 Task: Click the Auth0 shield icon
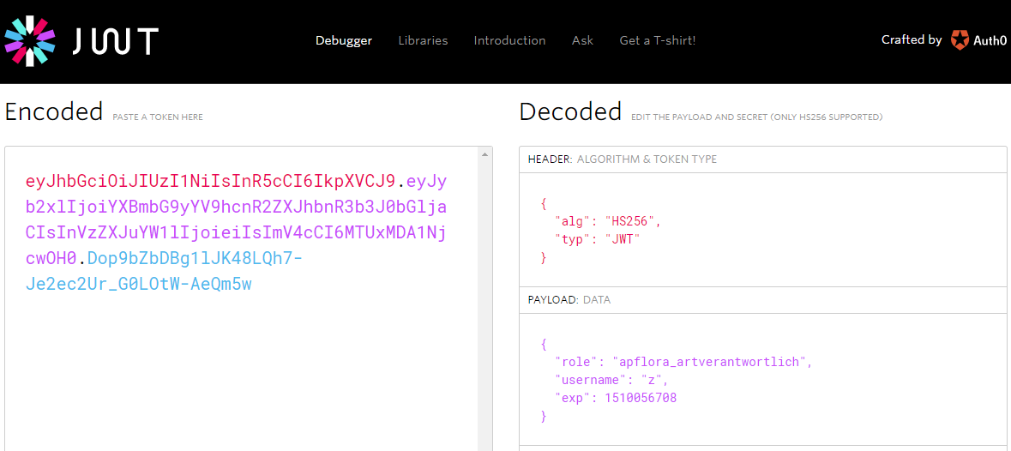[x=960, y=40]
